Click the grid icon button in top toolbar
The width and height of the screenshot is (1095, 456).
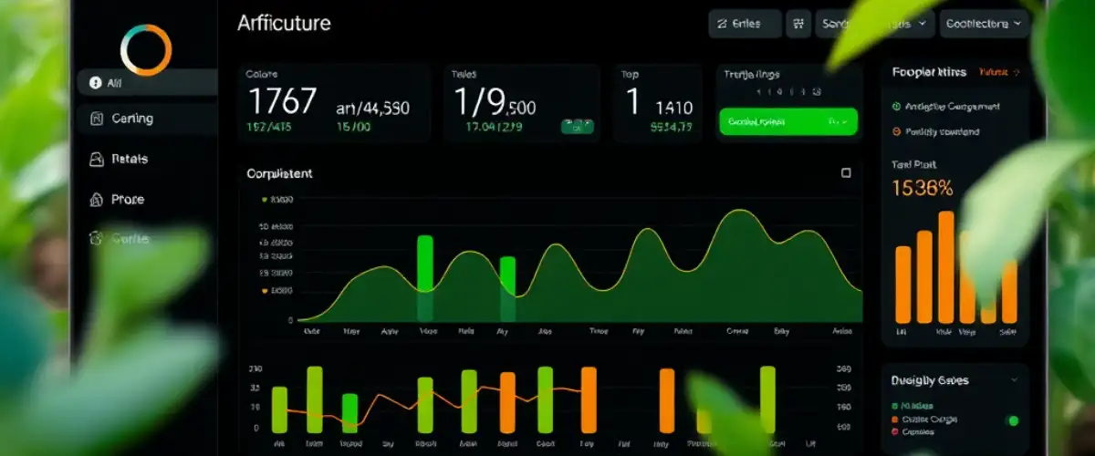800,24
